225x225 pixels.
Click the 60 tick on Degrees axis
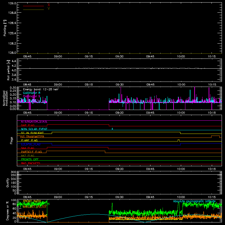(x=14, y=209)
